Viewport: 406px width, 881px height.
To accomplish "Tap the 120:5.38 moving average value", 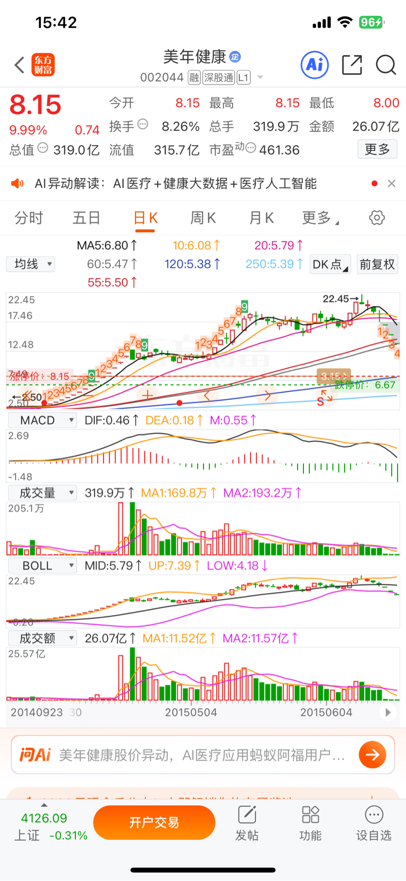I will 192,264.
